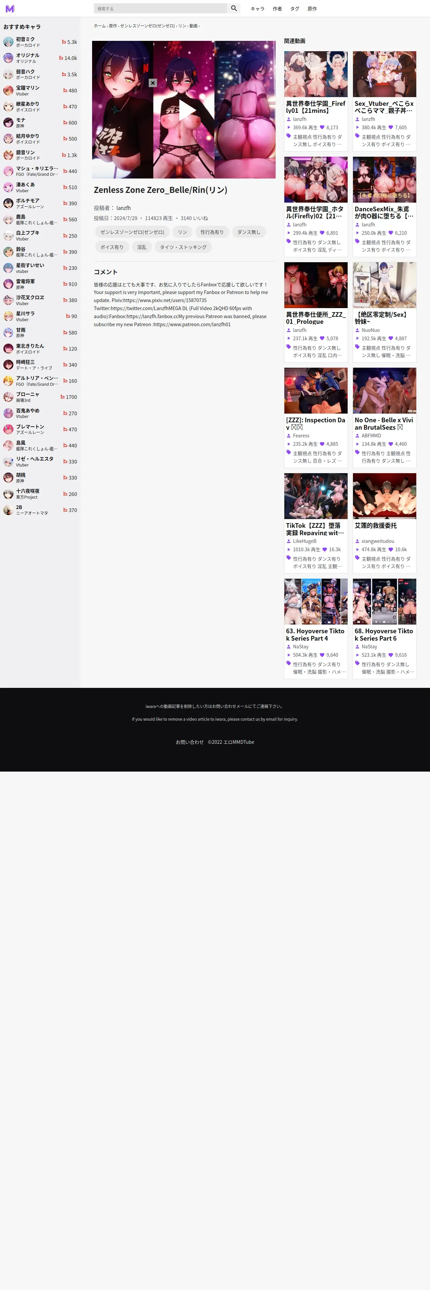
Task: Click the 動画 breadcrumb link
Action: [193, 25]
